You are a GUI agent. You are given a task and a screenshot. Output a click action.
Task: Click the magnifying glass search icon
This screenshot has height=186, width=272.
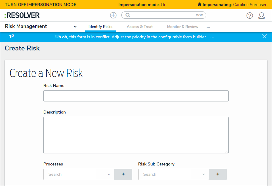pyautogui.click(x=128, y=15)
